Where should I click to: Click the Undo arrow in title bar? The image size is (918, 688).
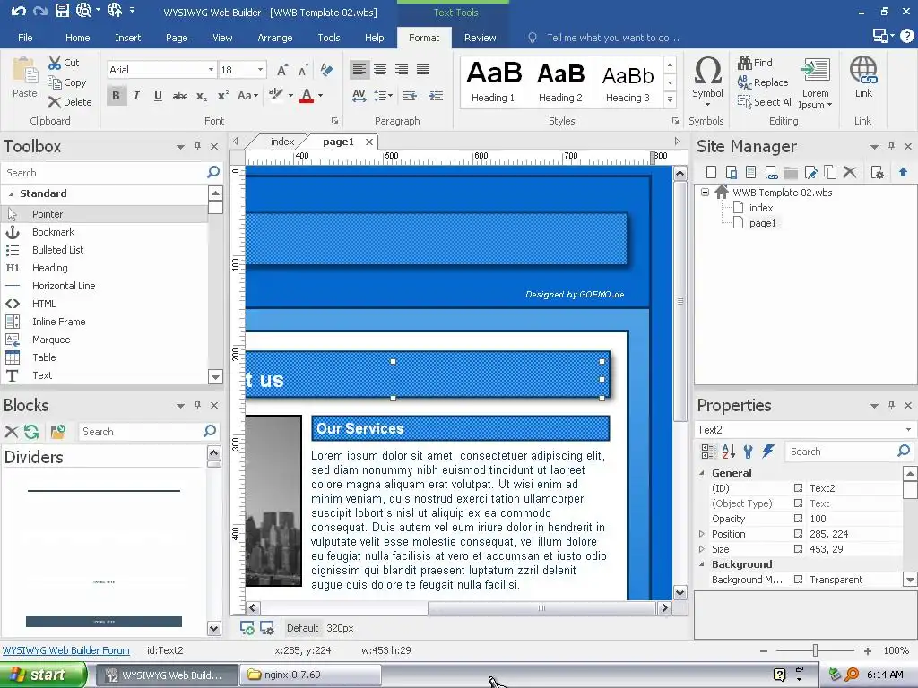coord(18,11)
